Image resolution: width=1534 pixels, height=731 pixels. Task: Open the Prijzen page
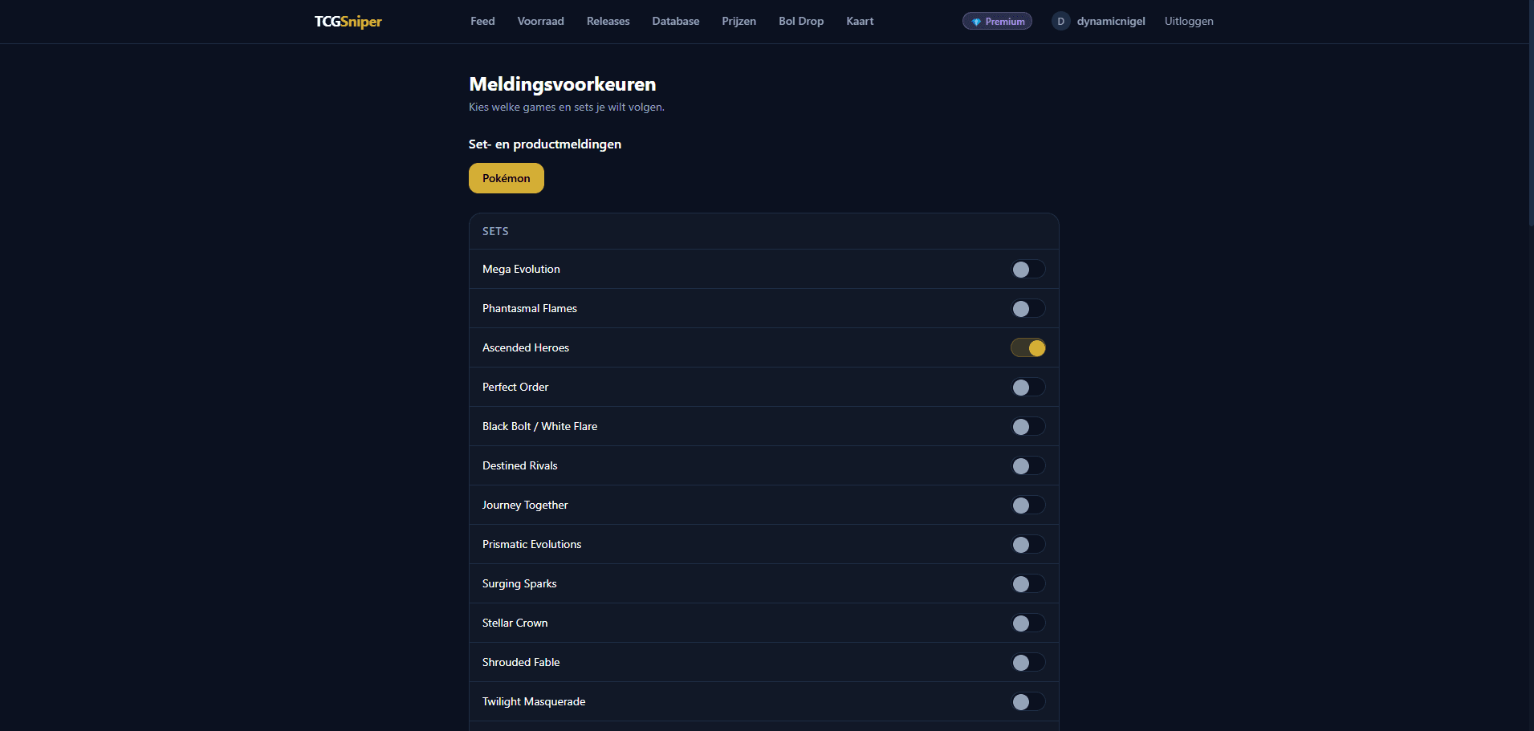[x=739, y=22]
